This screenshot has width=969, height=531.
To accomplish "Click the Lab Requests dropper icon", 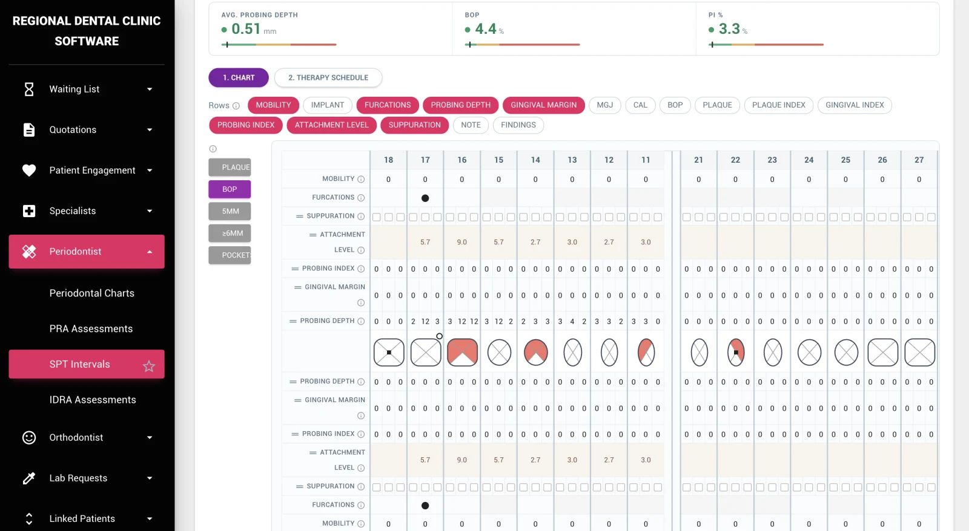I will [28, 478].
